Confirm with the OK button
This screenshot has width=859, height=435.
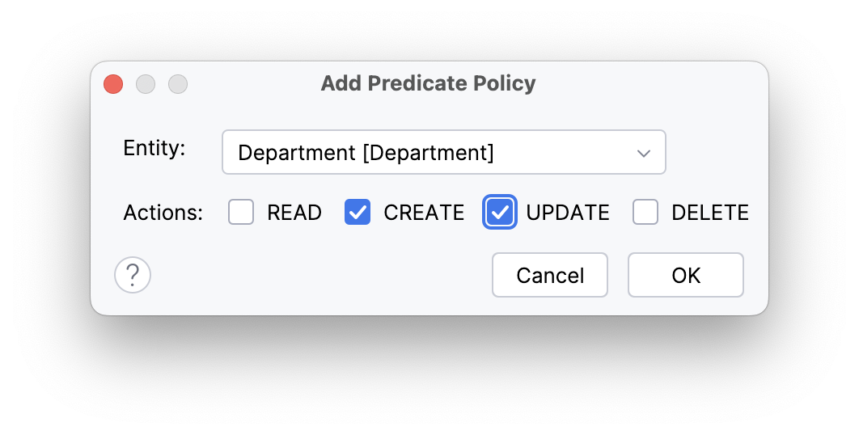pos(685,275)
